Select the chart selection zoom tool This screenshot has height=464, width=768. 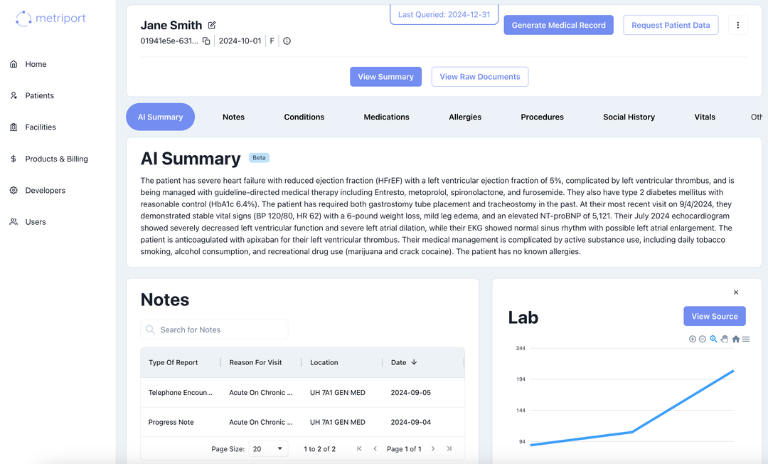(x=714, y=339)
